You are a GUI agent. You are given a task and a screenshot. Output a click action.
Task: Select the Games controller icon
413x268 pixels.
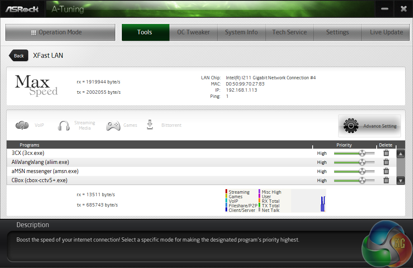[x=113, y=126]
